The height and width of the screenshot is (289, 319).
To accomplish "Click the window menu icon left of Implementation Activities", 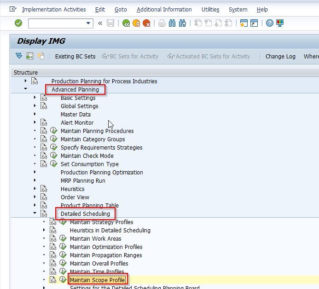I will (13, 9).
